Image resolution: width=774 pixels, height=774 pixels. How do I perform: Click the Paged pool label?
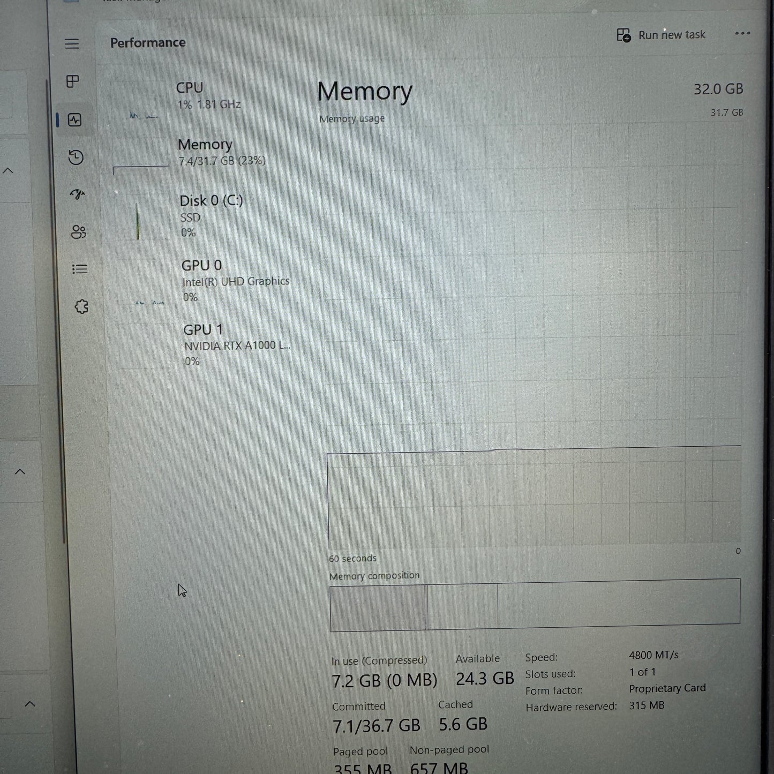coord(360,752)
